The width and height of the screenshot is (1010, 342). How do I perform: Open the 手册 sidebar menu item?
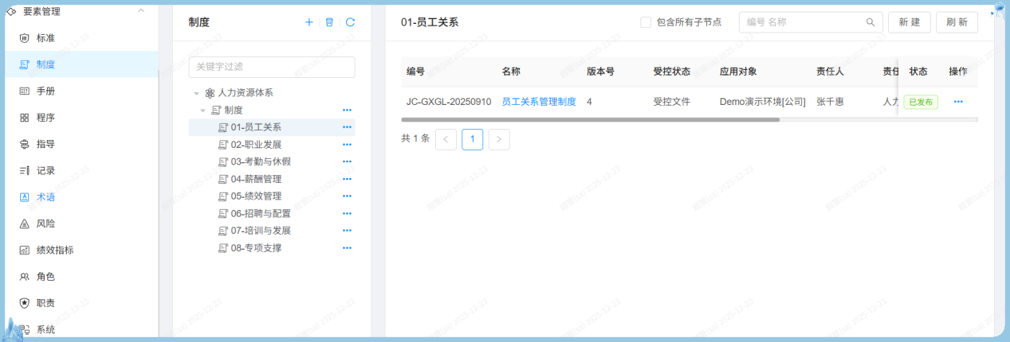81,91
